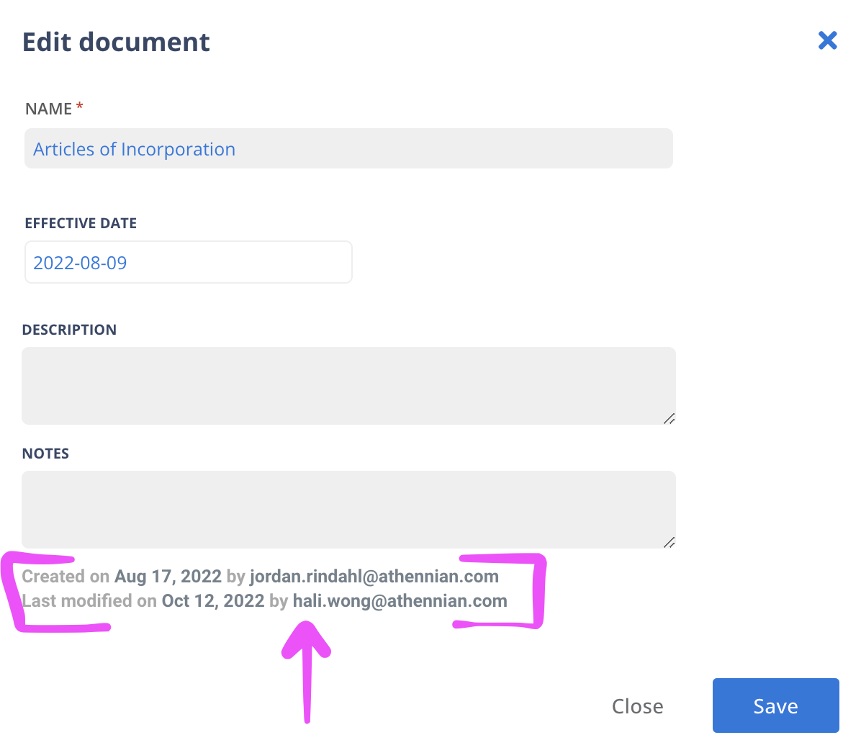Click the DESCRIPTION label
The image size is (861, 753).
tap(69, 330)
